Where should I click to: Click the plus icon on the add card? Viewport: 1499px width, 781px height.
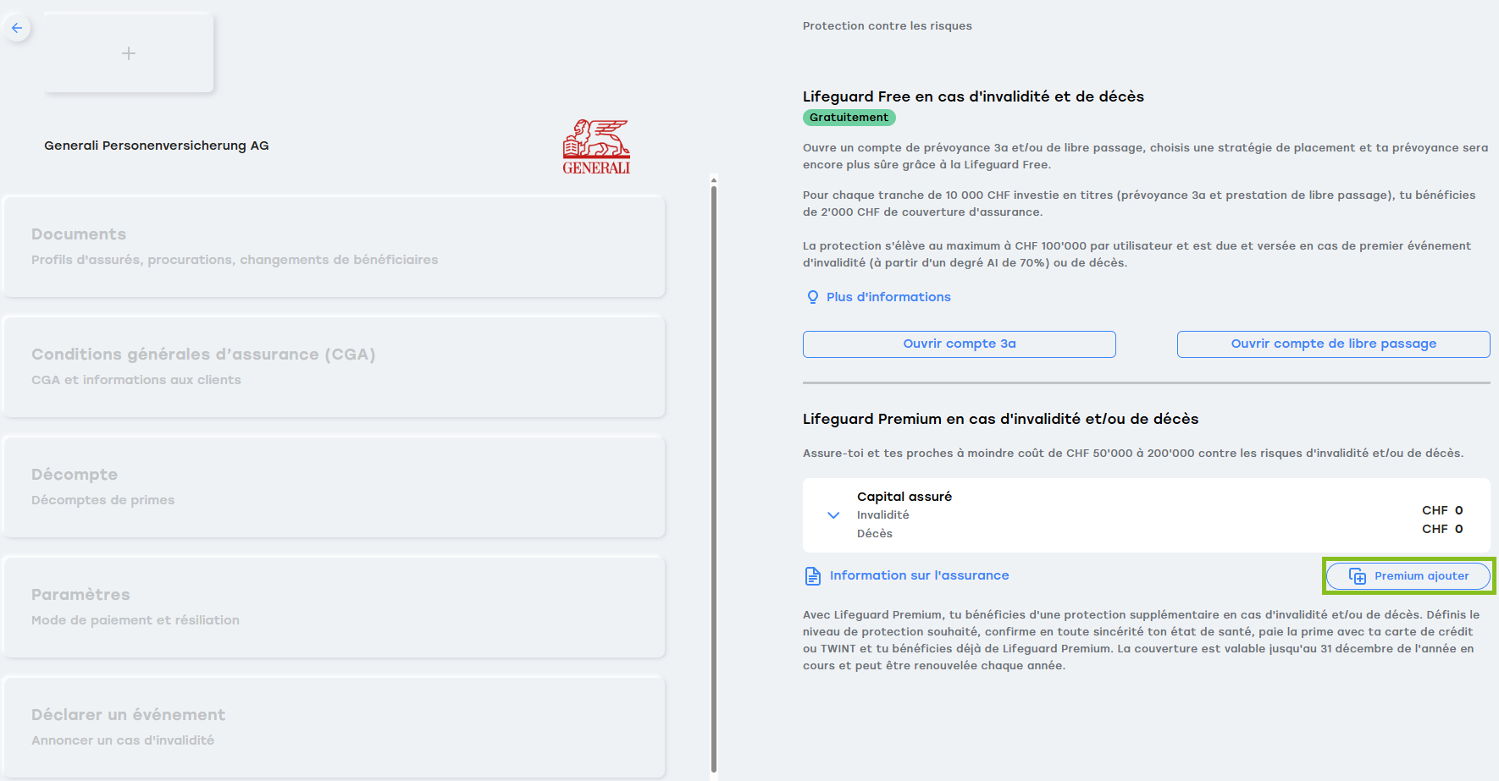(129, 53)
